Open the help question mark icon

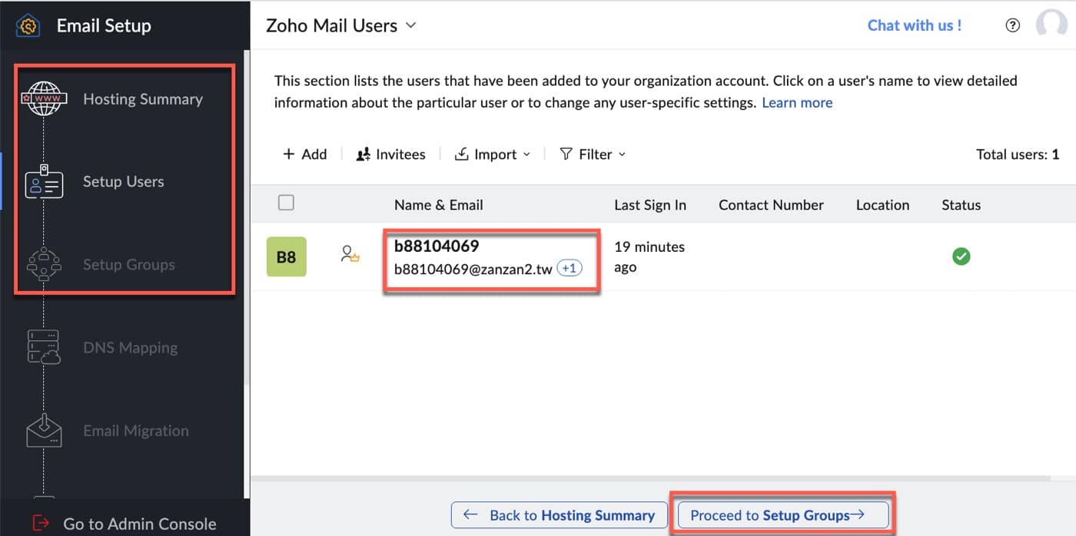pos(1013,25)
